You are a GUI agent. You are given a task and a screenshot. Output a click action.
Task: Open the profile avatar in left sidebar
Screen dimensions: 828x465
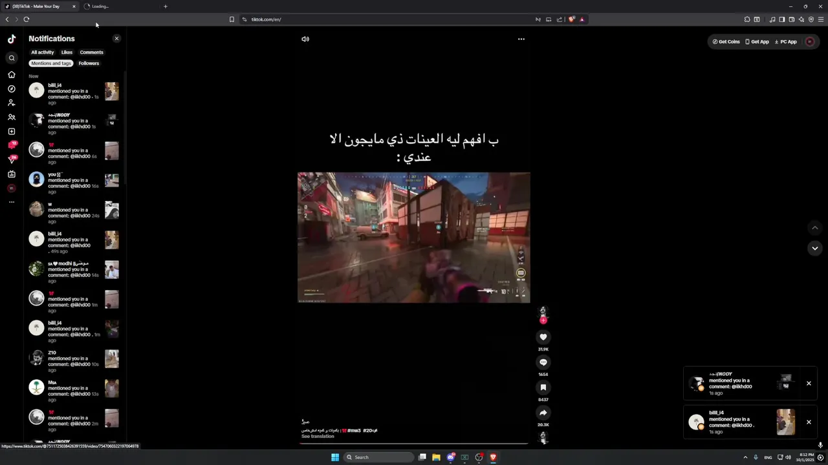tap(12, 188)
